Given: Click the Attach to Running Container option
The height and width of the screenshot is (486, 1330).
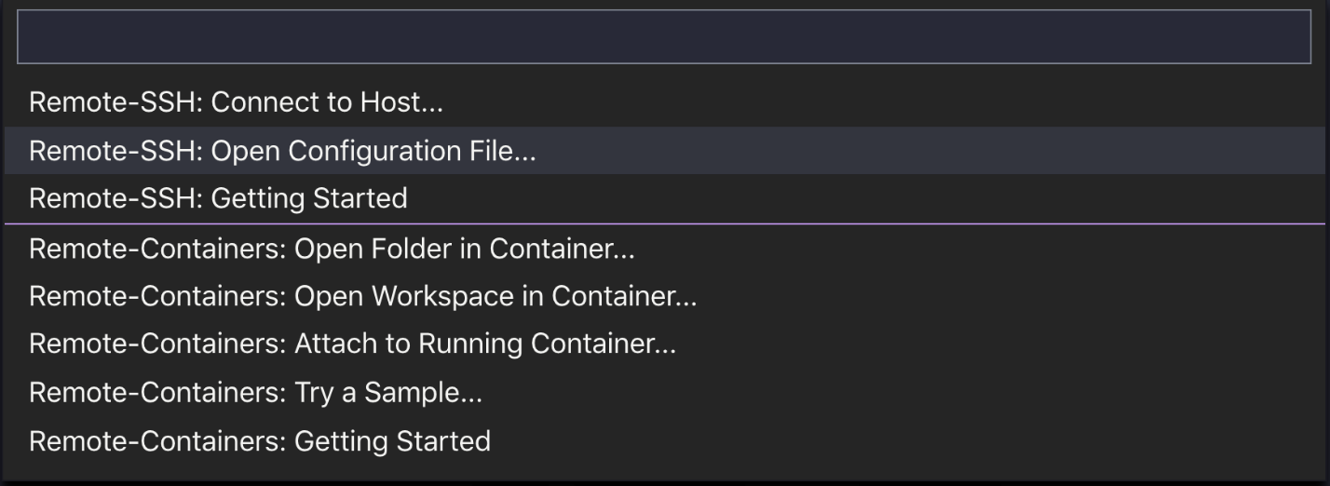Looking at the screenshot, I should pyautogui.click(x=353, y=344).
